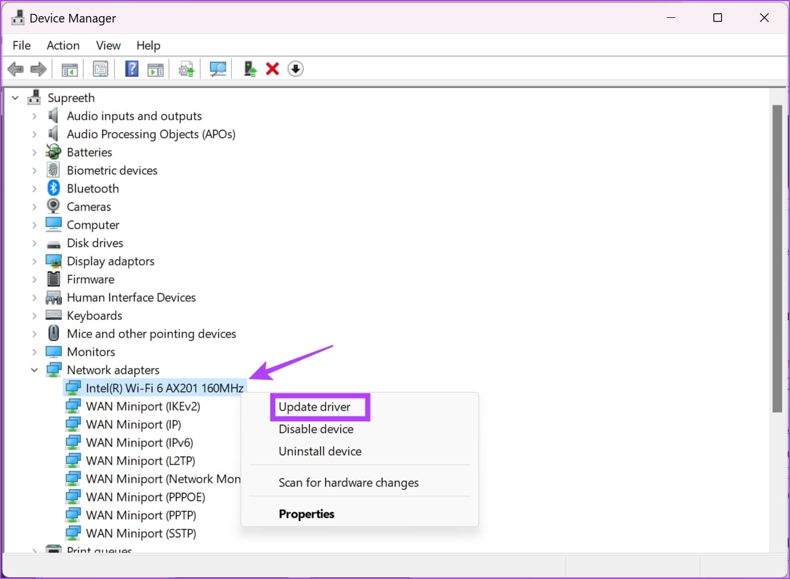790x579 pixels.
Task: Collapse the Network adapters category
Action: 34,370
